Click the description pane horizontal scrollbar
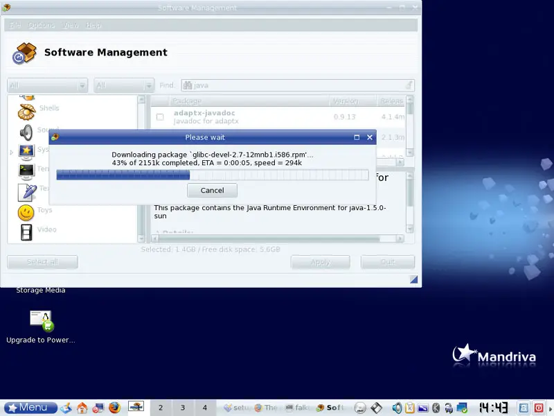The height and width of the screenshot is (416, 554). (x=278, y=239)
